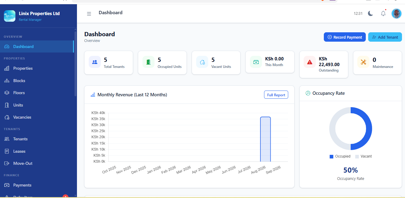Open Vacancies from sidebar
Viewport: 405px width, 198px height.
tap(37, 117)
